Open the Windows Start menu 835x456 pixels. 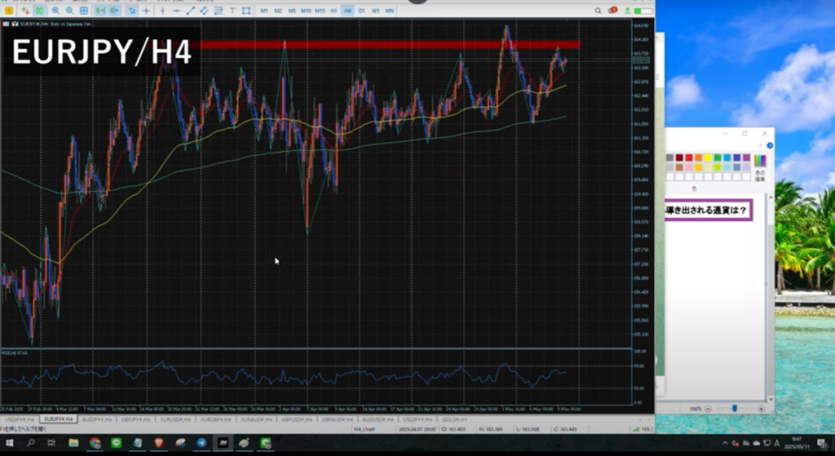[x=10, y=443]
